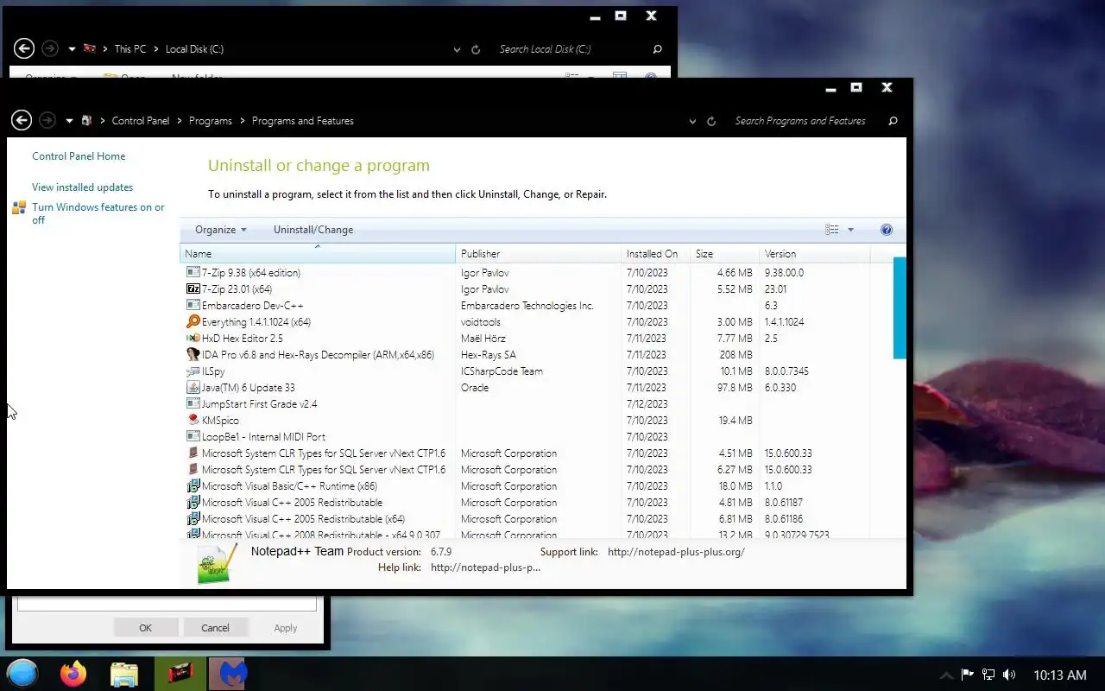Sort the list by Name column
Viewport: 1105px width, 691px height.
click(318, 253)
